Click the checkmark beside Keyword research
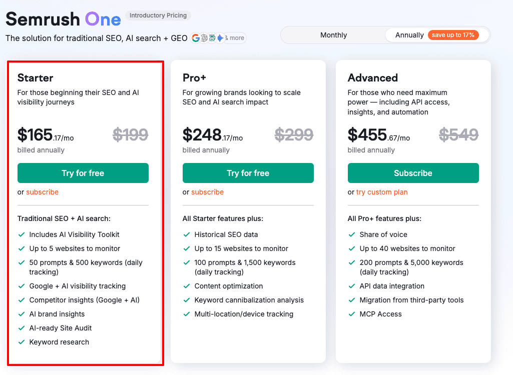Viewport: 513px width, 375px height. [22, 342]
